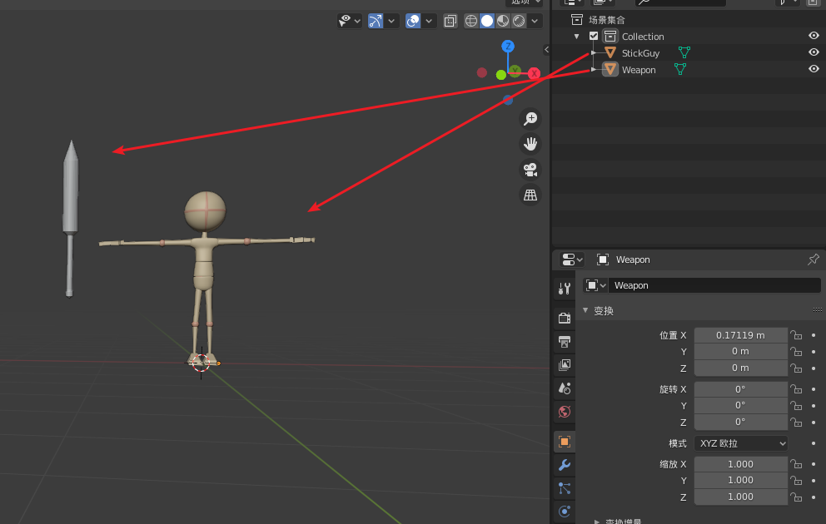This screenshot has height=524, width=826.
Task: Toggle X-ray mode in the viewport header
Action: [x=450, y=21]
